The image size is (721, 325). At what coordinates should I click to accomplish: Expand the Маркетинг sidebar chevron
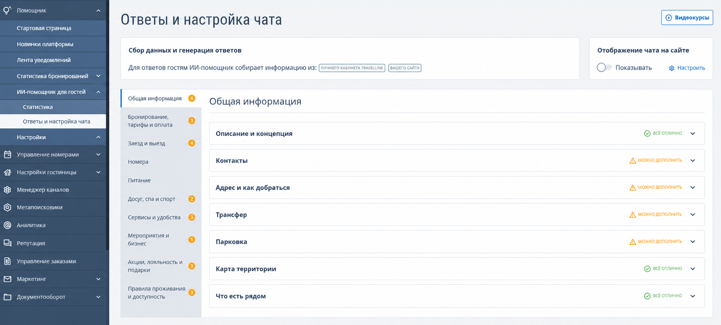(x=98, y=279)
